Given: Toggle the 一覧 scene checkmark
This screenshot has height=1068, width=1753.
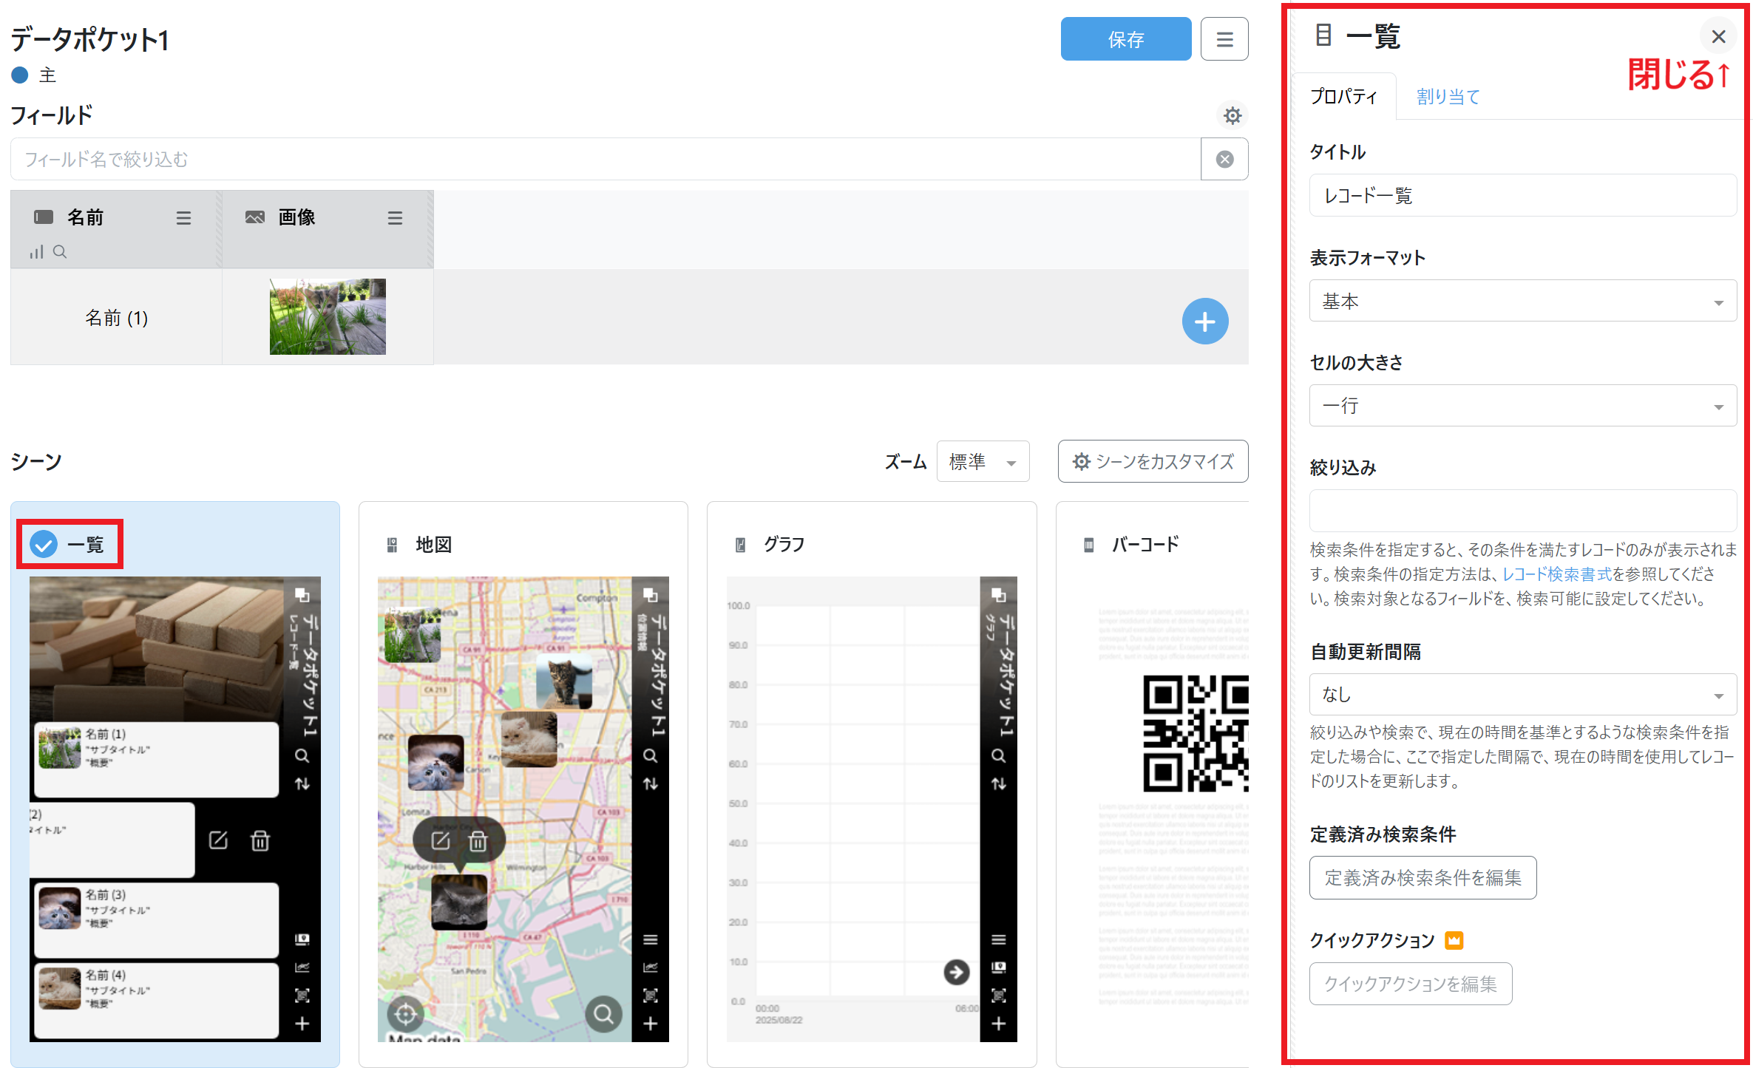Looking at the screenshot, I should [x=44, y=545].
